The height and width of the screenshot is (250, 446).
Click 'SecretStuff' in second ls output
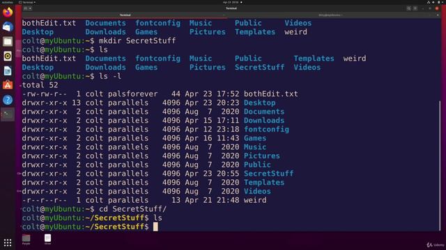pyautogui.click(x=259, y=67)
